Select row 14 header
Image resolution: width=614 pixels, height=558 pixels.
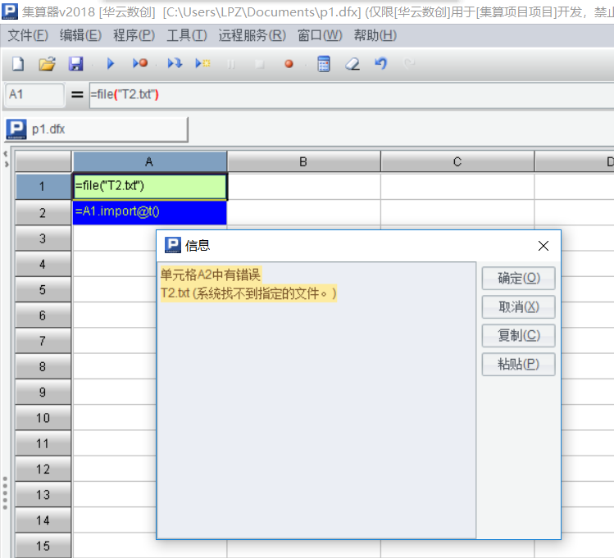43,520
